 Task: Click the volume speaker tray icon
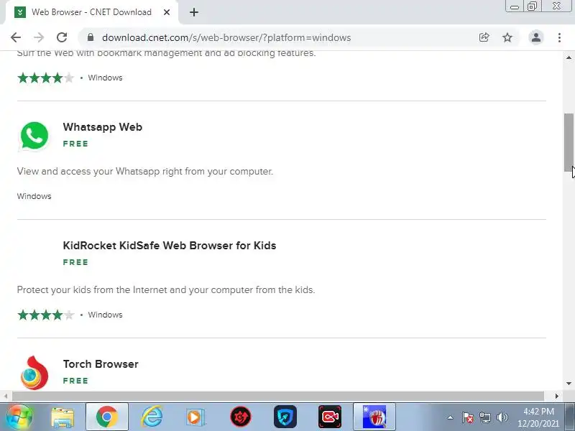[502, 417]
